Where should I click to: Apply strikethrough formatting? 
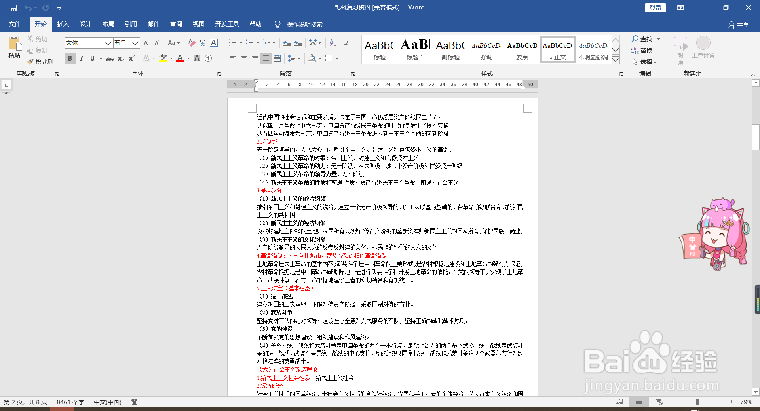[x=109, y=59]
